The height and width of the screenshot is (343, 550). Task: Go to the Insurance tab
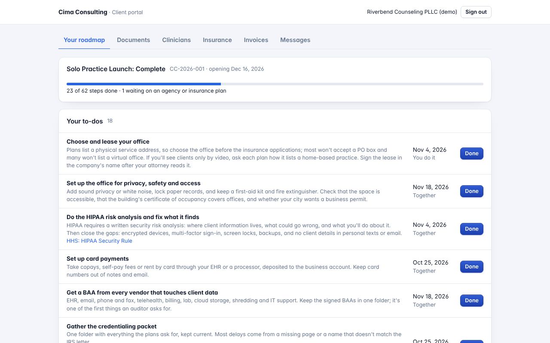(x=217, y=40)
